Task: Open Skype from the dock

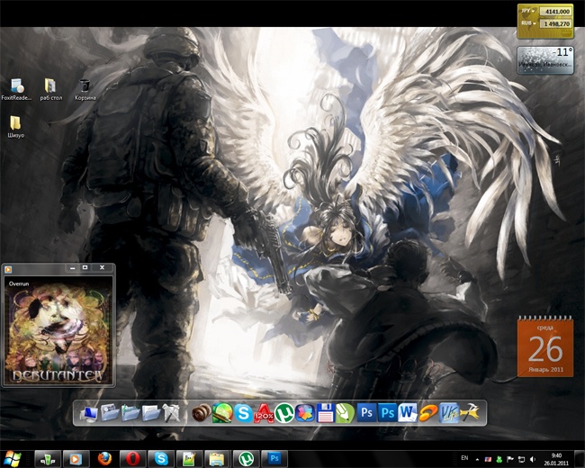Action: tap(243, 413)
